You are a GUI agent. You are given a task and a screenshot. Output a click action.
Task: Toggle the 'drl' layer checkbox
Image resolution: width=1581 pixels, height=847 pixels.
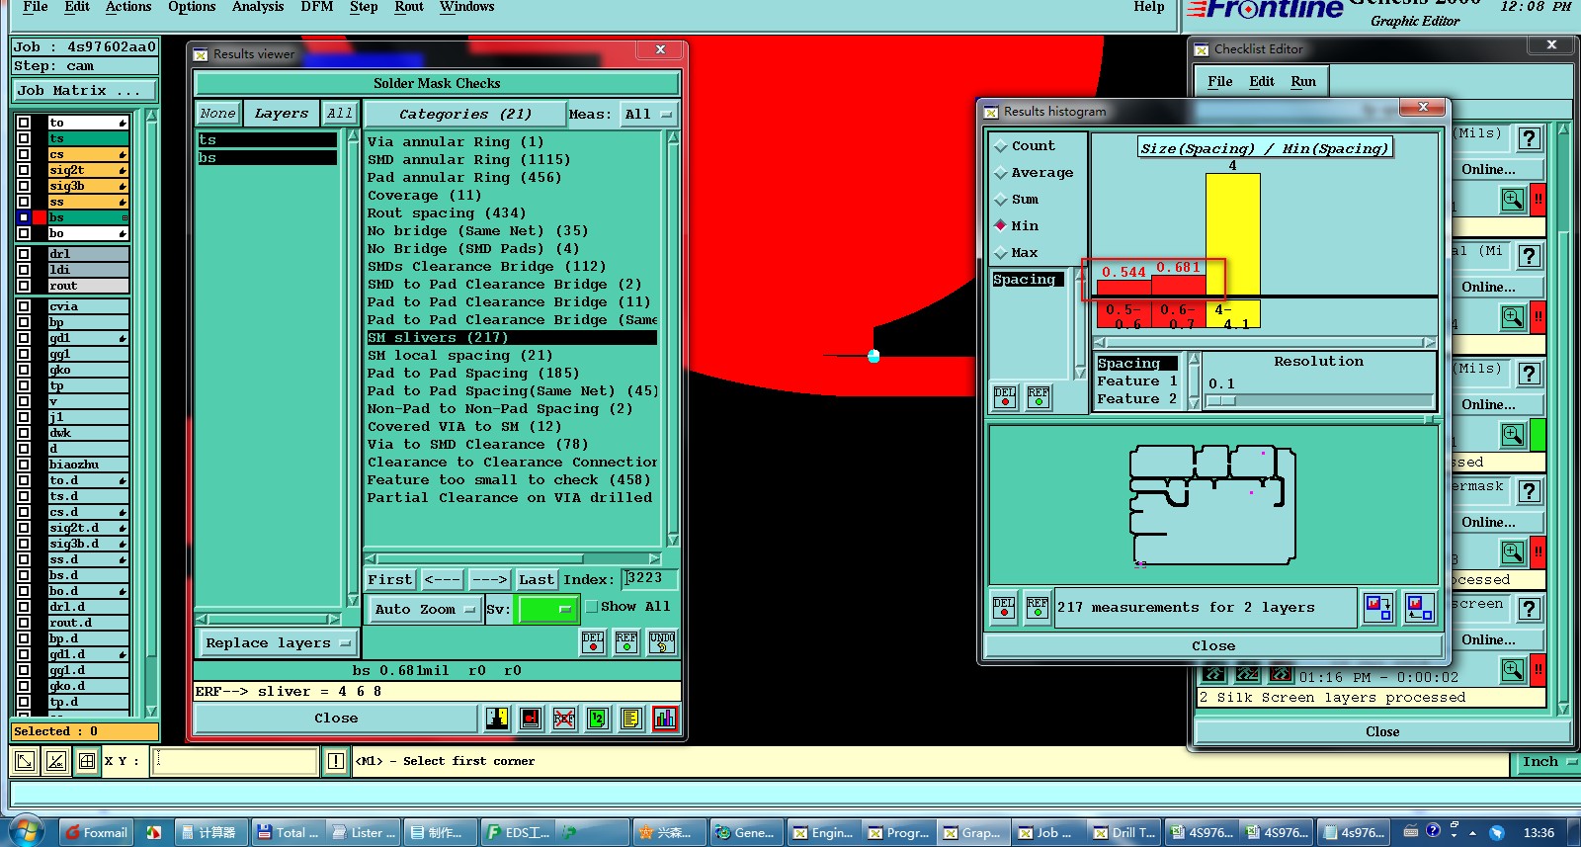pyautogui.click(x=24, y=254)
